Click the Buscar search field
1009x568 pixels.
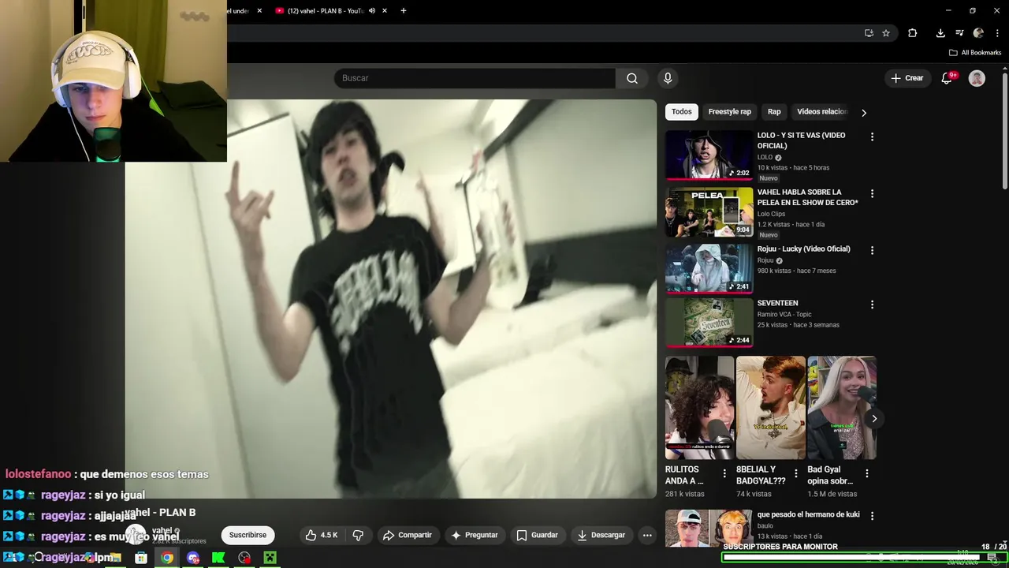[x=475, y=78]
